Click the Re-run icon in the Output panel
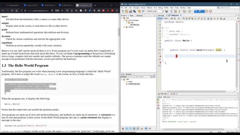240x135 pixels. (x=158, y=100)
